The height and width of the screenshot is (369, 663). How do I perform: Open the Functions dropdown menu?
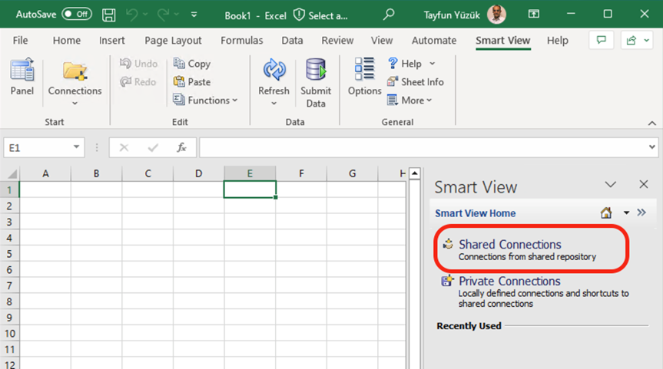click(x=206, y=100)
